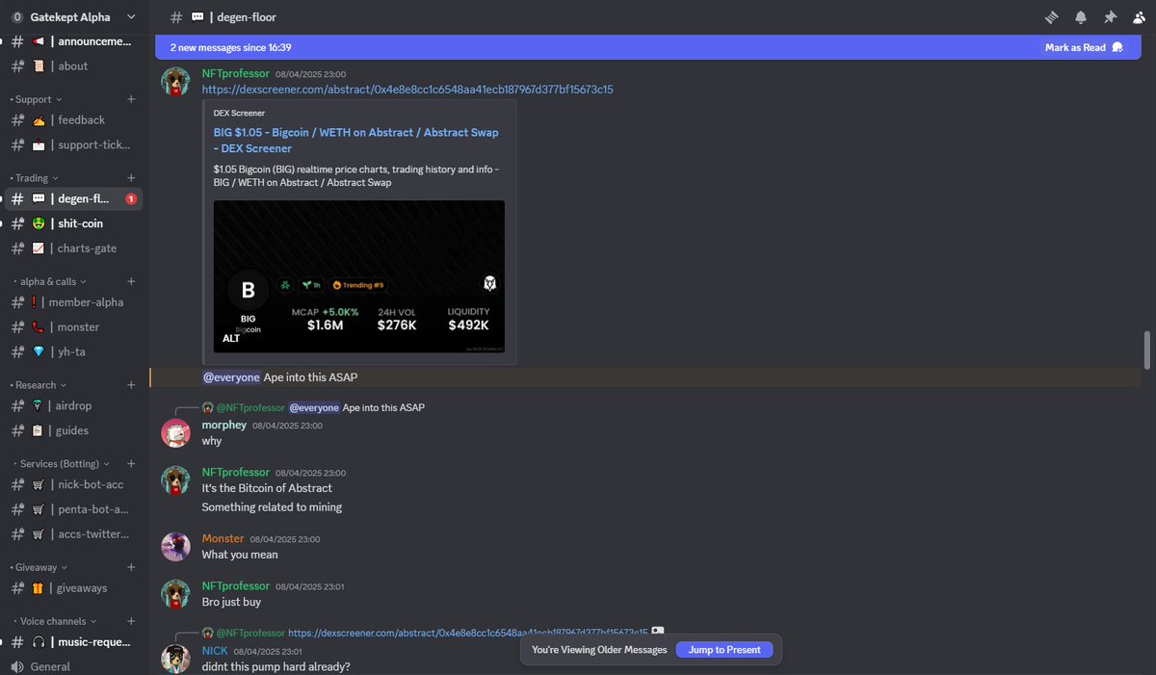Switch to the charts-gate channel
The height and width of the screenshot is (675, 1156).
click(x=74, y=248)
